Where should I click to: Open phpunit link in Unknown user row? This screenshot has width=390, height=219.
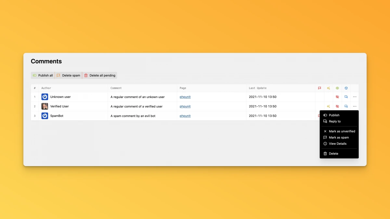click(185, 97)
